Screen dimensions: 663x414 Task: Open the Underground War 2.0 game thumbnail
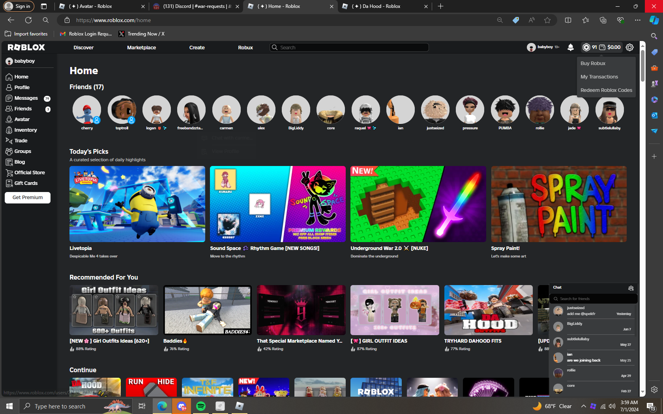(418, 204)
